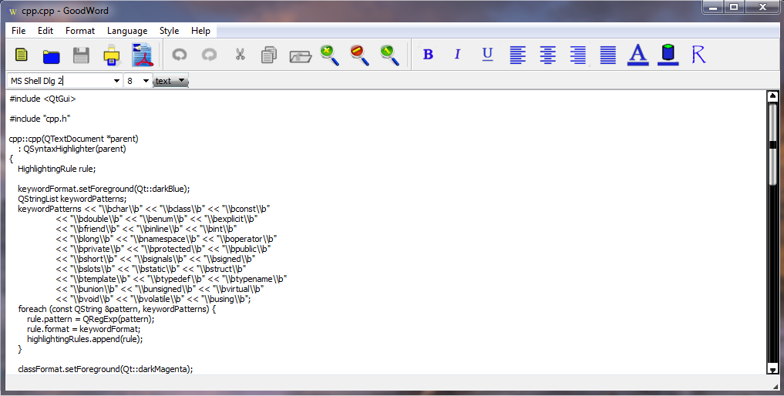Maximize the GoodWord window

pos(734,7)
